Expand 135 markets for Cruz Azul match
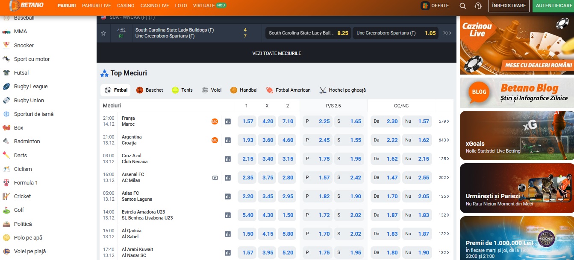Image resolution: width=574 pixels, height=260 pixels. tap(444, 159)
